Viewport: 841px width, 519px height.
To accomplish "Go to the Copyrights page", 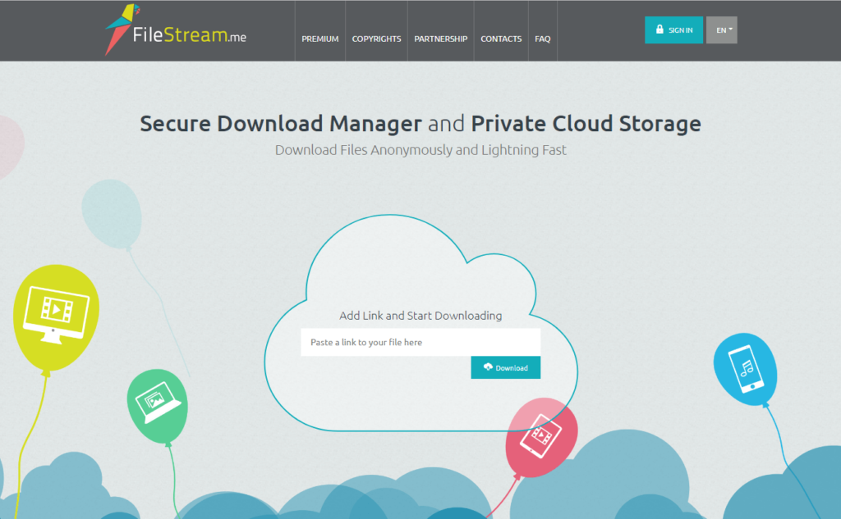I will tap(376, 39).
